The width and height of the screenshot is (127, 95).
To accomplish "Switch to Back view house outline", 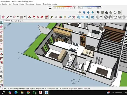I will [115, 12].
